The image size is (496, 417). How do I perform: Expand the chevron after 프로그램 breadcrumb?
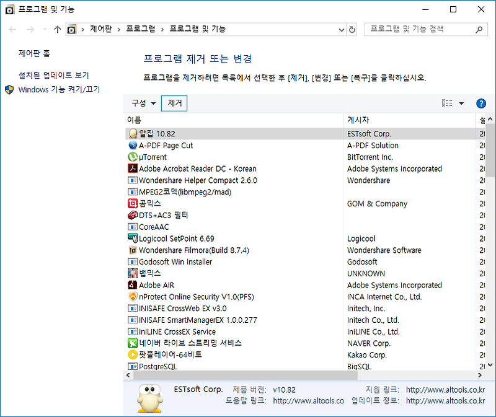point(162,29)
